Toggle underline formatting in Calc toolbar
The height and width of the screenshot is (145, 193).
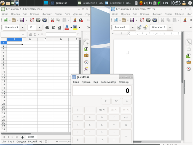point(60,27)
